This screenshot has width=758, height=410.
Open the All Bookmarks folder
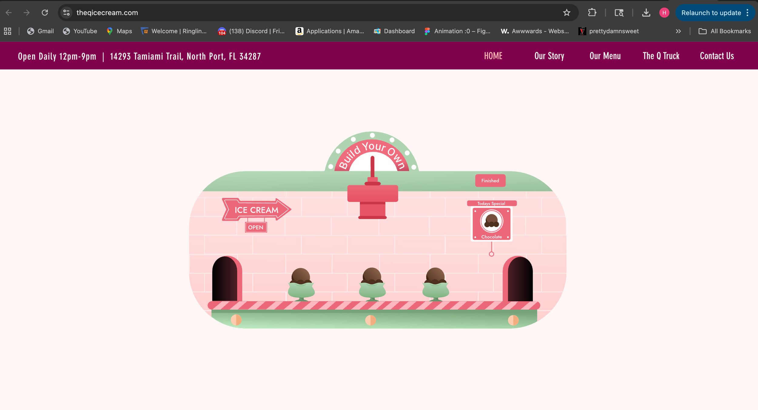click(x=725, y=31)
